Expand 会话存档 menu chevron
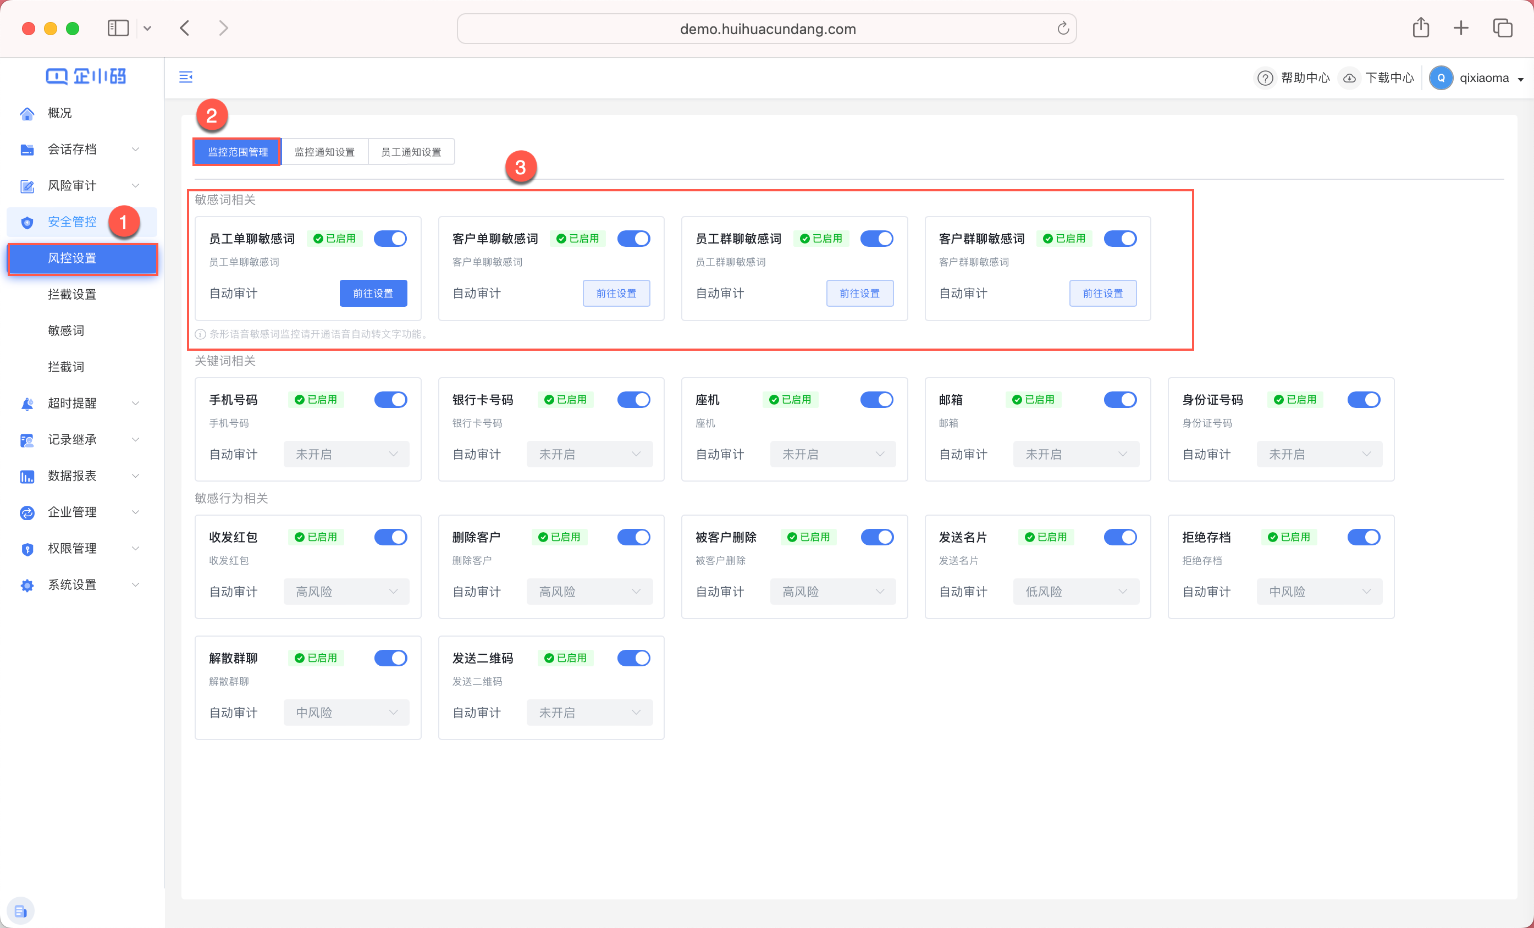 click(135, 150)
